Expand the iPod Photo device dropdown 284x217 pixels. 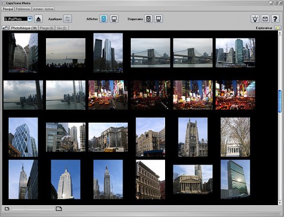[x=30, y=19]
